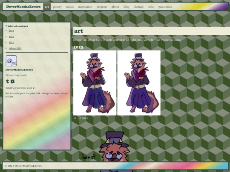The image size is (230, 172).
Task: Click the industry grade enby since '21 text
Action: 20,88
